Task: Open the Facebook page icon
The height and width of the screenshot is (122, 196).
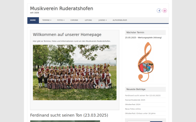Action: click(x=159, y=11)
